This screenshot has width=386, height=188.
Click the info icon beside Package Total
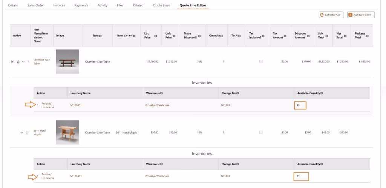tap(367, 36)
